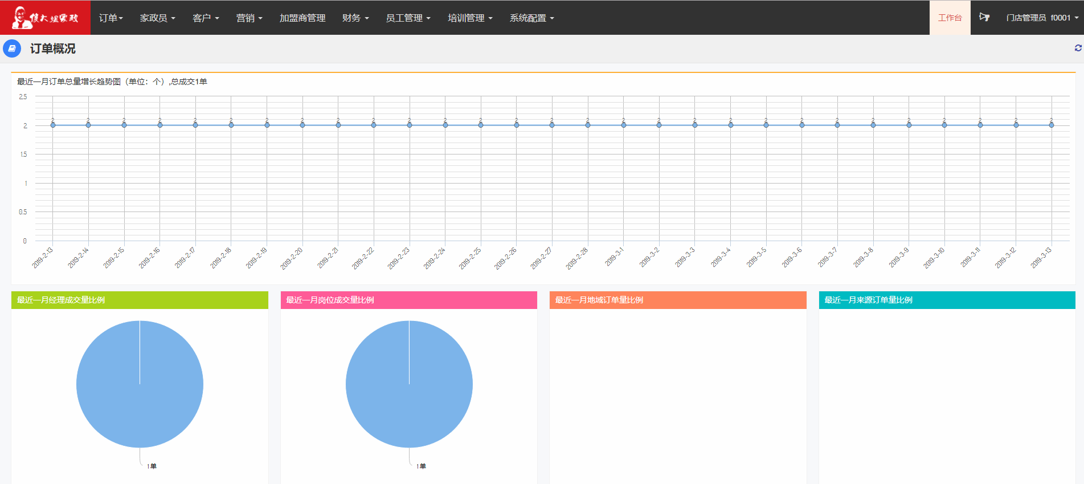Select 最近一月来源订单量比例 teal header
The width and height of the screenshot is (1084, 484).
tap(947, 300)
